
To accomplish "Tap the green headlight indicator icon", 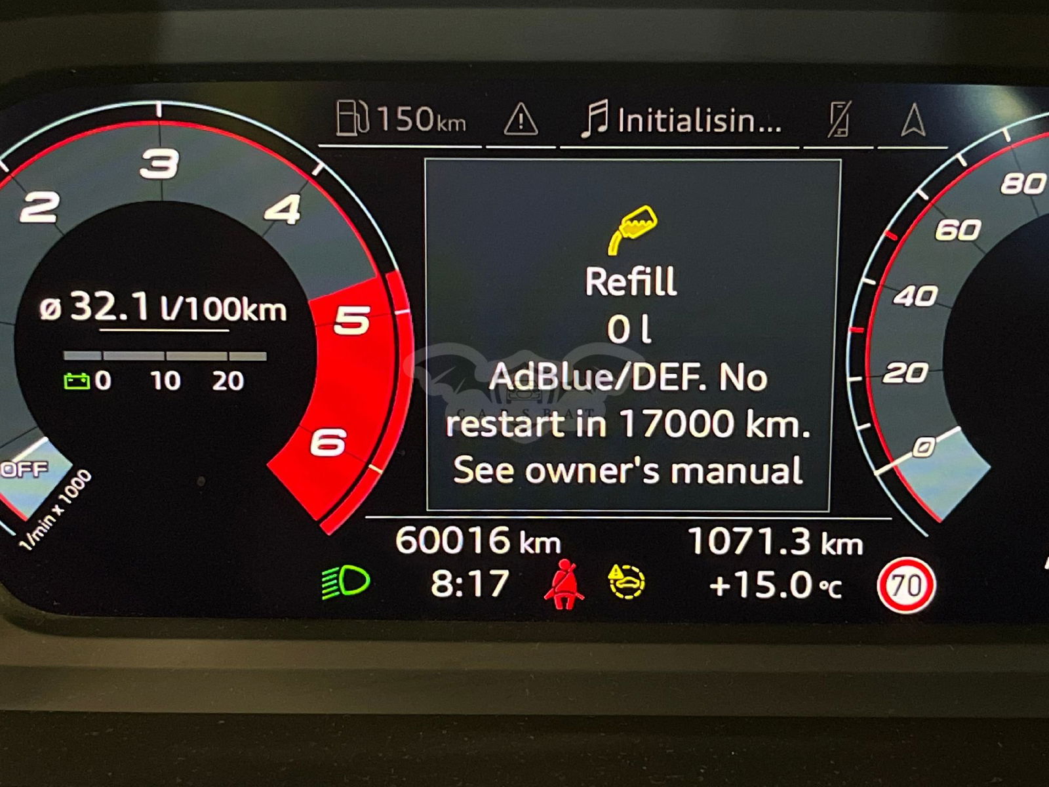I will point(346,582).
